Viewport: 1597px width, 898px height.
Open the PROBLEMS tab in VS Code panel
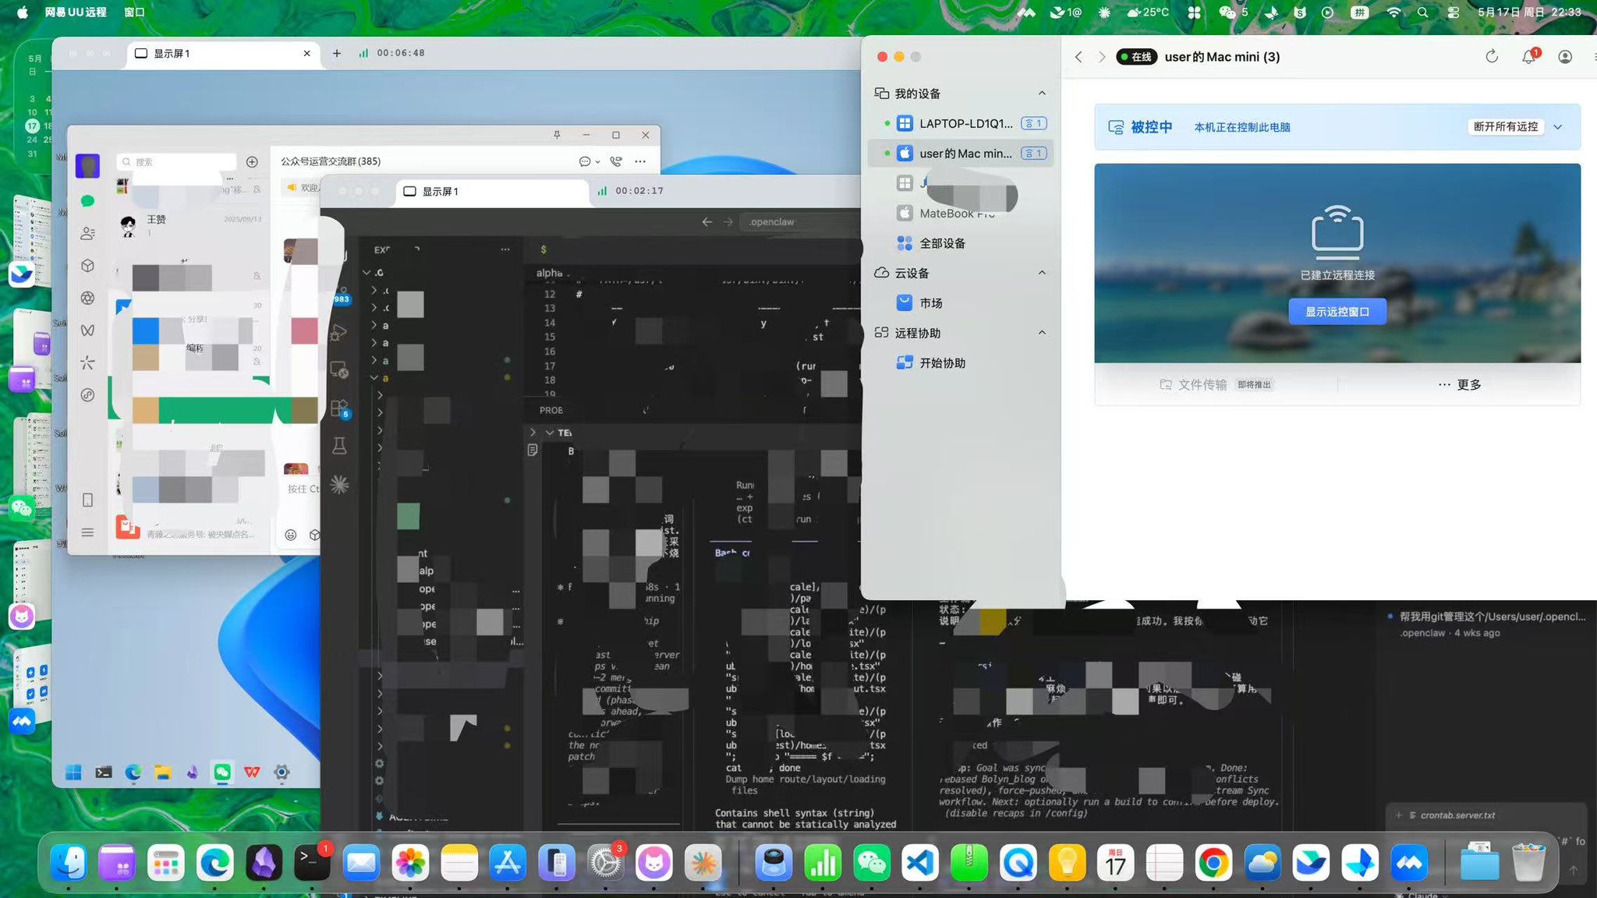[551, 410]
